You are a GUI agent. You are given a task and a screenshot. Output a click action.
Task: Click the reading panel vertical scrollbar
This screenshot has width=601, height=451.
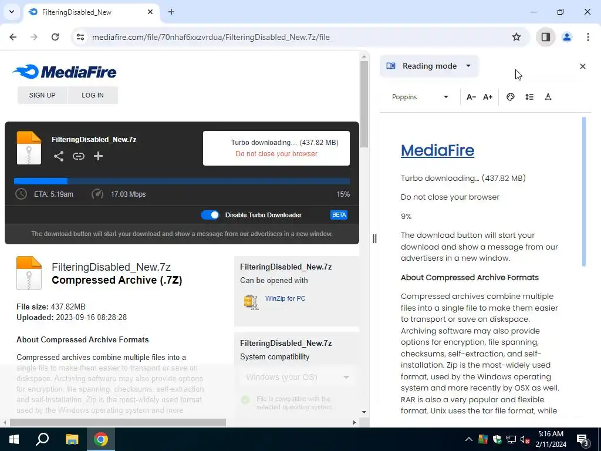pos(584,192)
